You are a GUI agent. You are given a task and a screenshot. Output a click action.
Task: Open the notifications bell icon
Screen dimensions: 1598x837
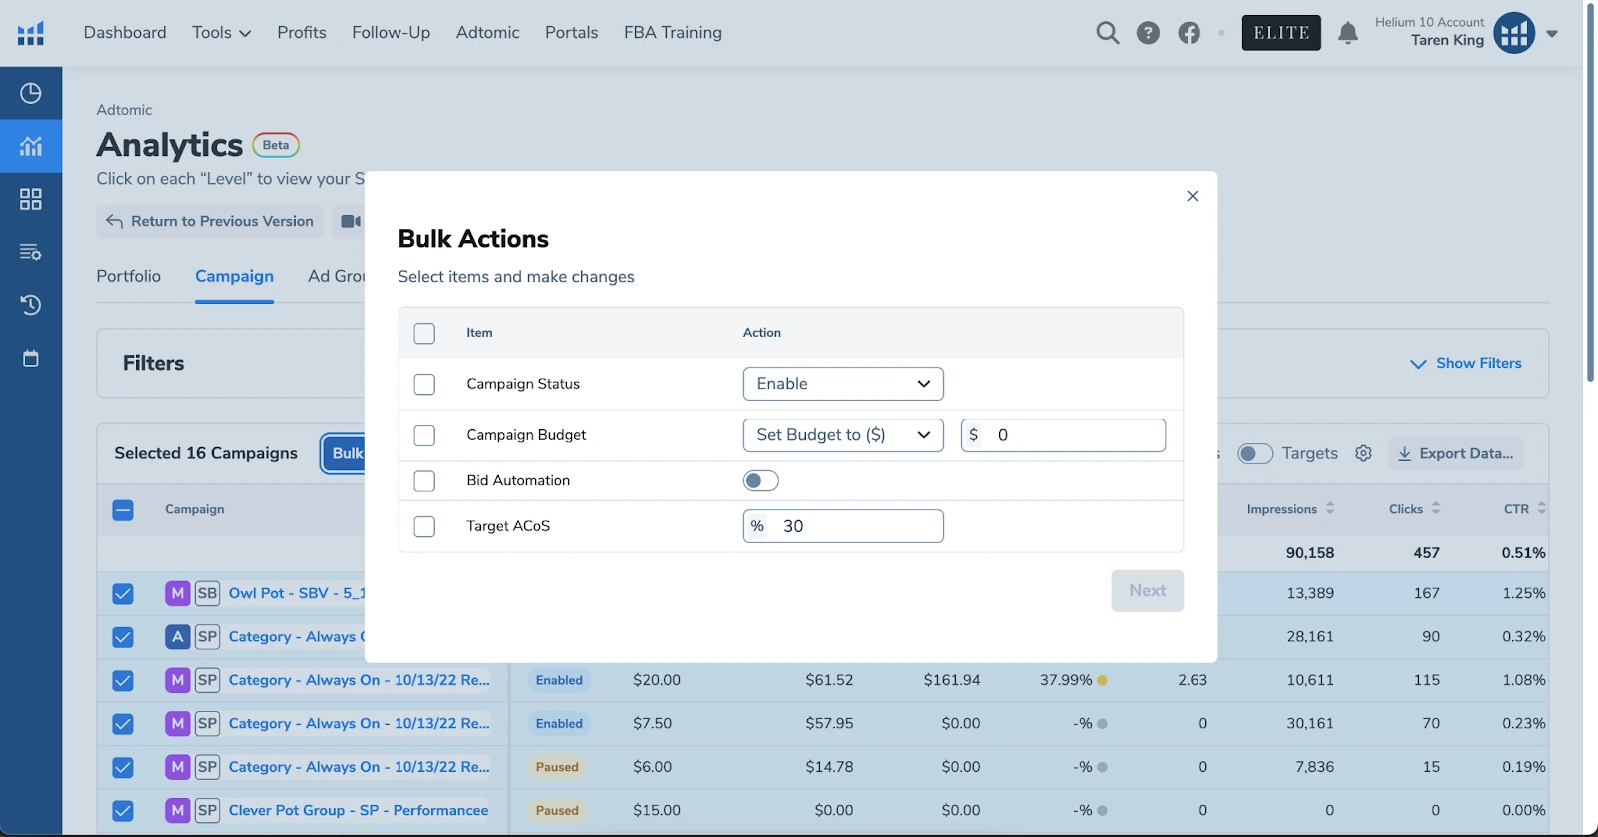(1348, 33)
